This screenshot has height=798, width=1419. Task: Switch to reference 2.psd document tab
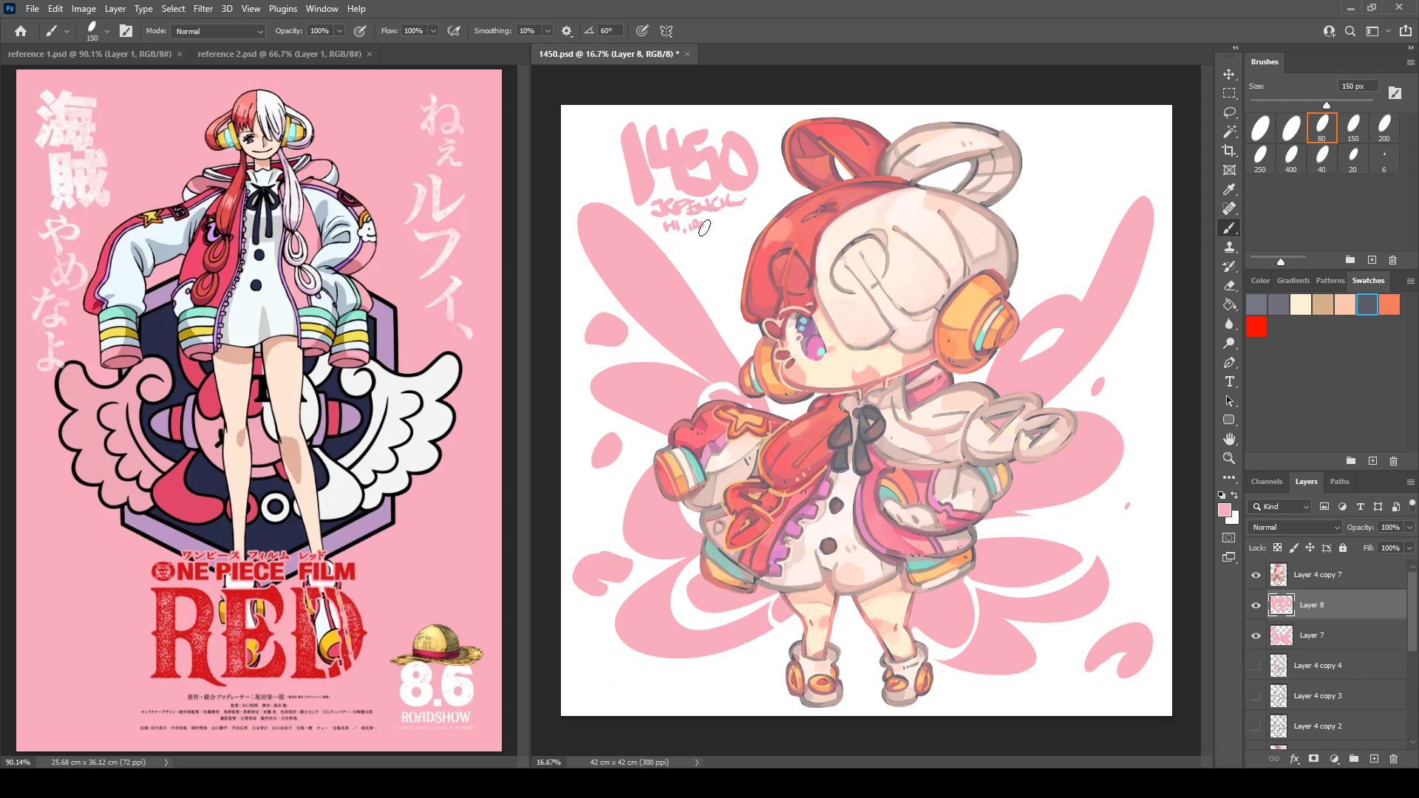[x=279, y=54]
